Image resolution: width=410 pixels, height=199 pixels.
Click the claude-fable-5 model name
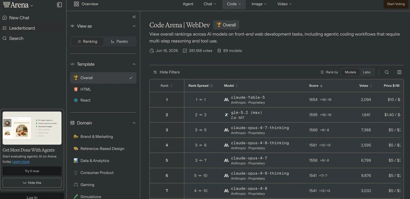pos(248,97)
